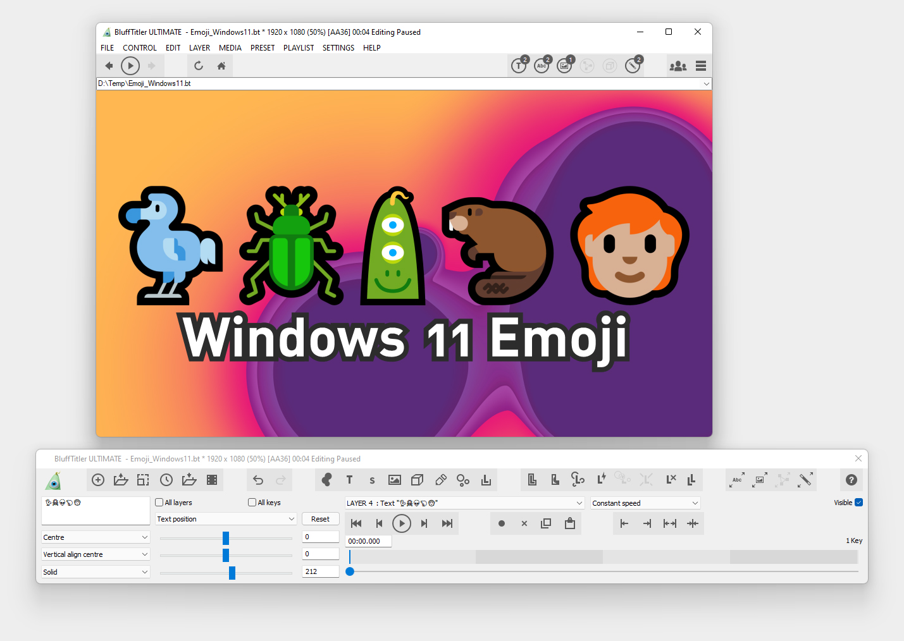Screen dimensions: 904x641
Task: Click the L icon with the looping arrow
Action: tap(578, 480)
